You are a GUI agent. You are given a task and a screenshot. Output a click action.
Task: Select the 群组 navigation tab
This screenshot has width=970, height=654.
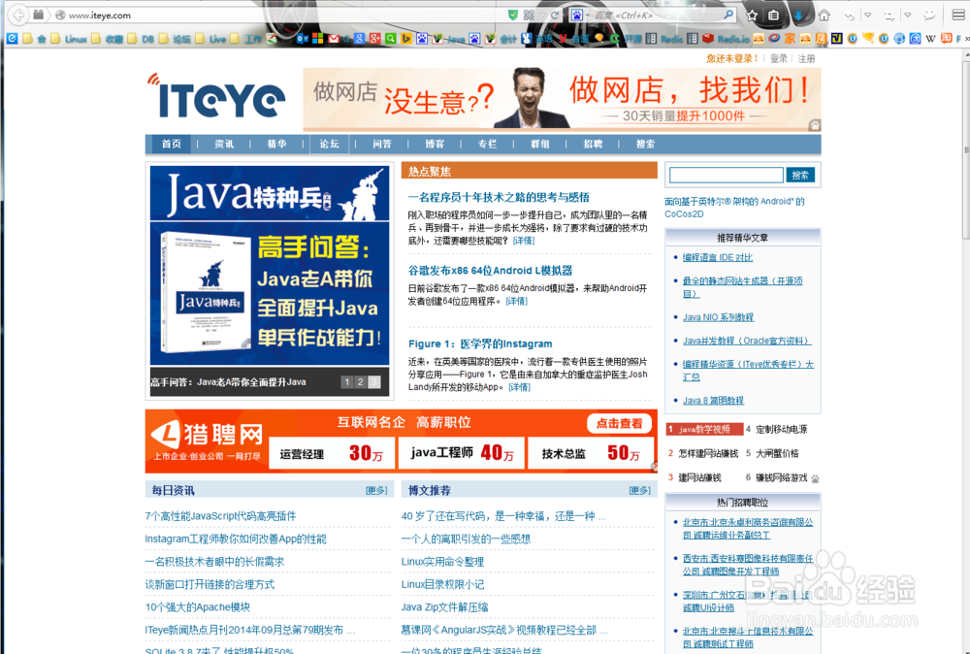[x=539, y=144]
